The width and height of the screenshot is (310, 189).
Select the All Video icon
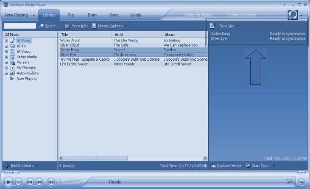[x=12, y=52]
